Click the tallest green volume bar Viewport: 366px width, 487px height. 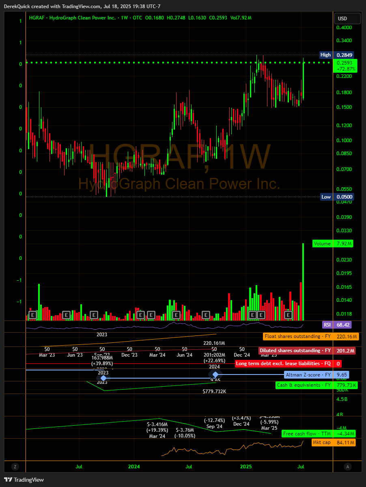point(303,282)
